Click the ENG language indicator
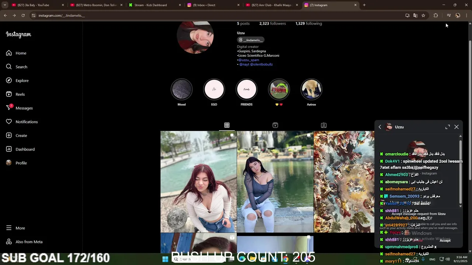The height and width of the screenshot is (265, 472). pyautogui.click(x=432, y=259)
